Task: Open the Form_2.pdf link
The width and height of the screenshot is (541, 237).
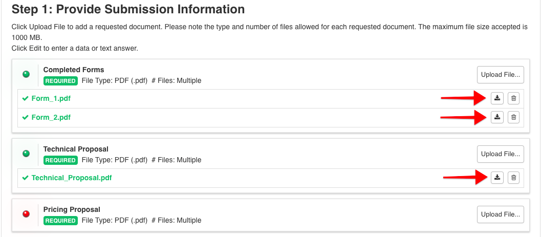Action: click(x=51, y=117)
